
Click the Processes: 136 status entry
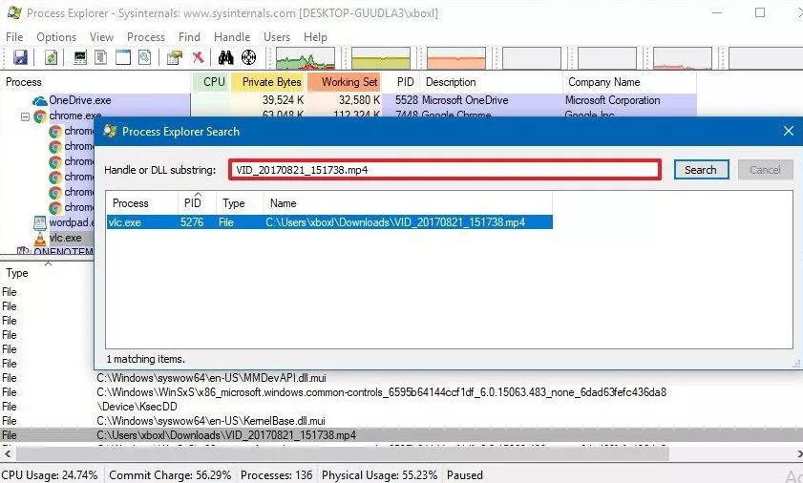[x=277, y=474]
